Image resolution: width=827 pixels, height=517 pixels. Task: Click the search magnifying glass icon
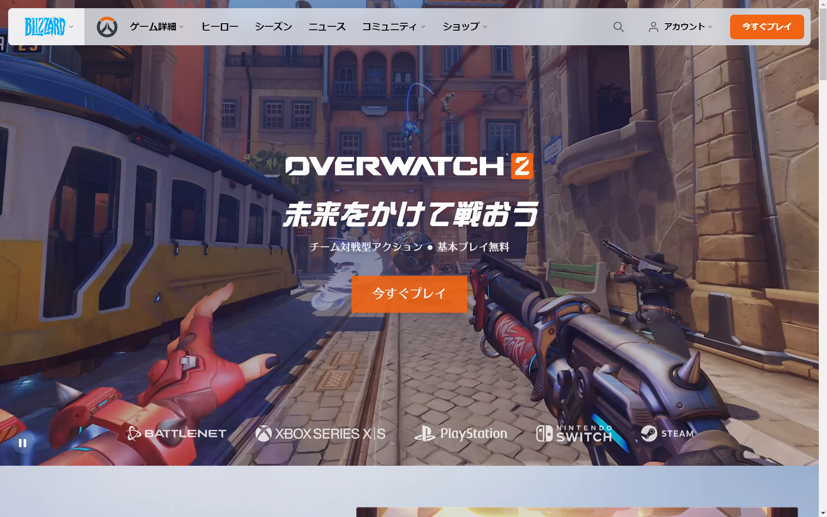(x=618, y=26)
